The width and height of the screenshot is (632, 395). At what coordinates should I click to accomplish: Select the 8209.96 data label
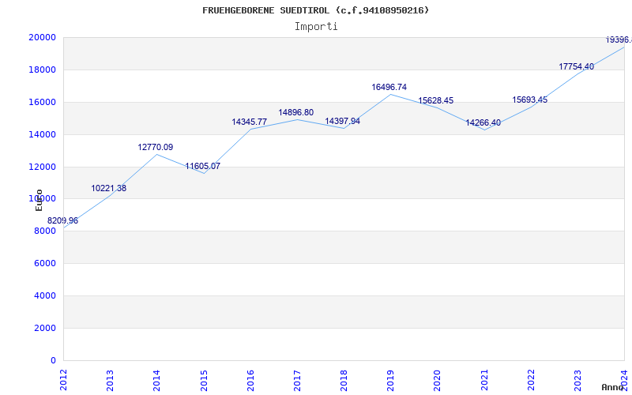[x=63, y=221]
